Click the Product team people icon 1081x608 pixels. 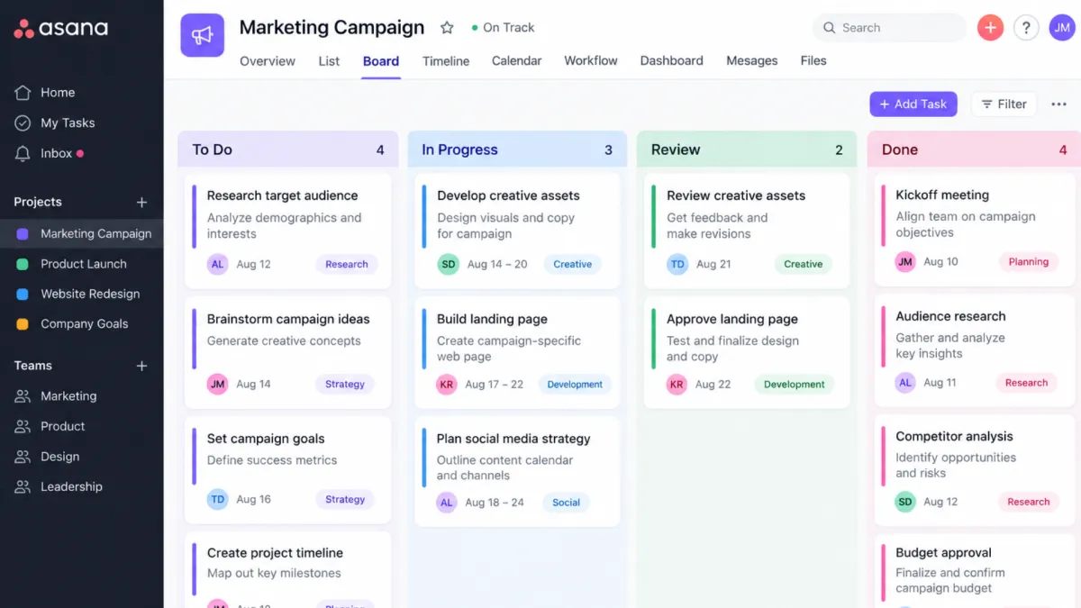coord(23,427)
